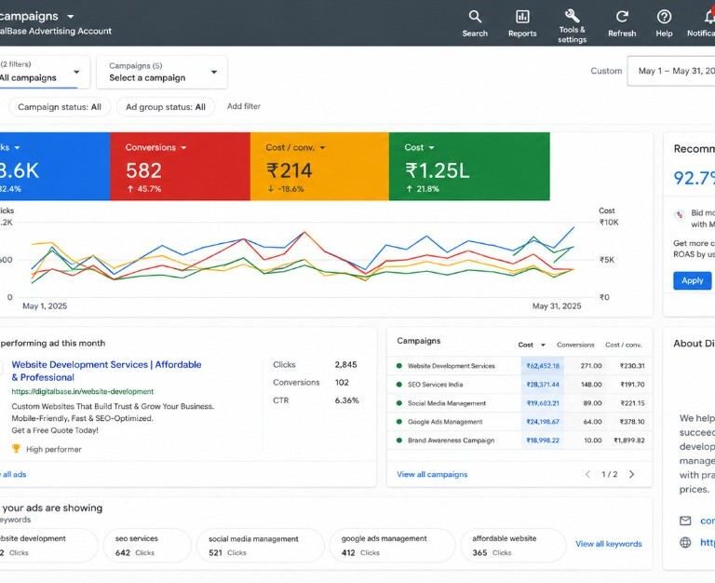Click the seo services keyword chip
Screen dimensions: 715x583
(x=147, y=545)
